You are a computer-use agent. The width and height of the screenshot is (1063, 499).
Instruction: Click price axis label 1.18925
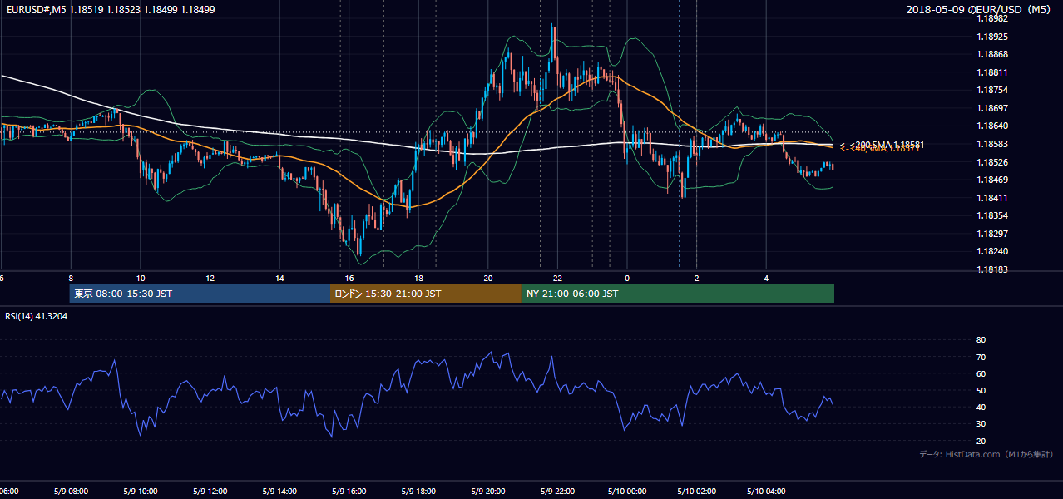point(992,37)
